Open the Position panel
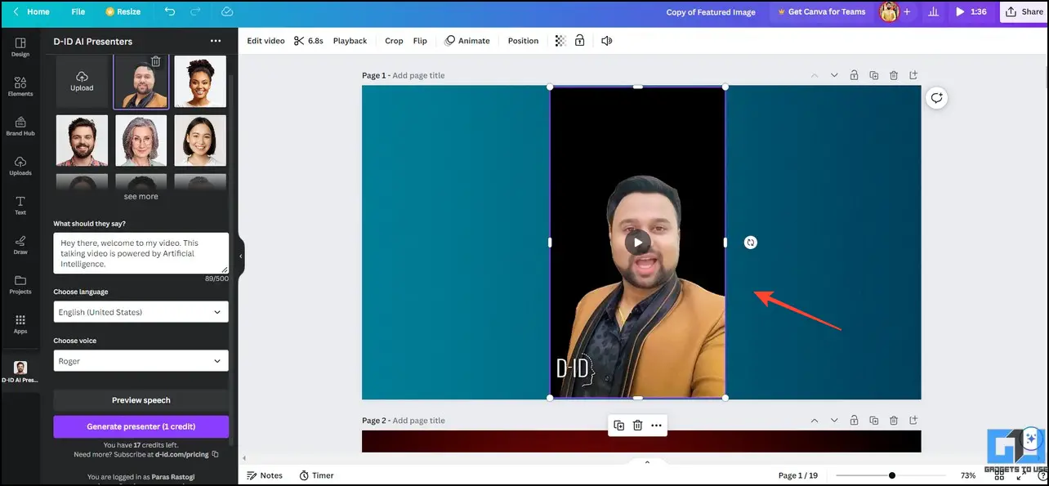 point(523,41)
